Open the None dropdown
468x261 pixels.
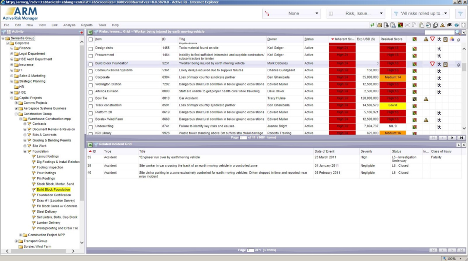(292, 14)
